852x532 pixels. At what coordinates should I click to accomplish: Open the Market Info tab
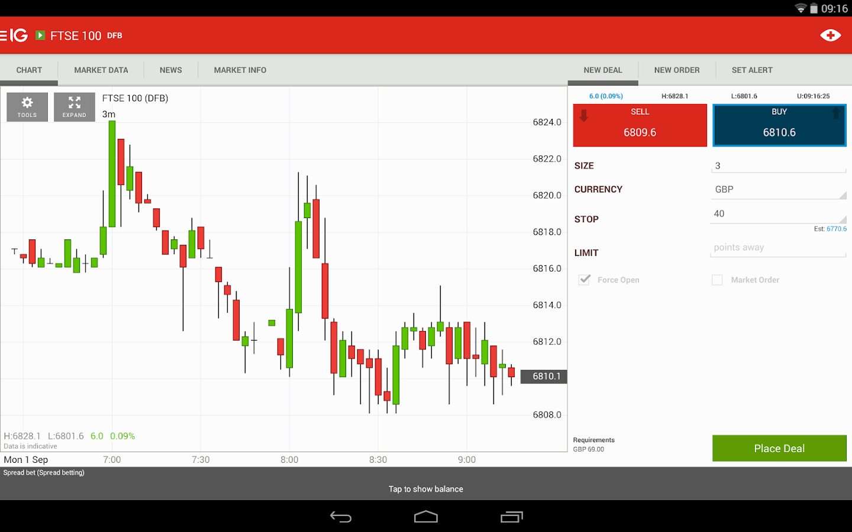click(x=240, y=70)
